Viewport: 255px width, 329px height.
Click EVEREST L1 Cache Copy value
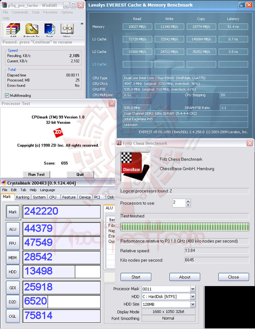click(201, 39)
